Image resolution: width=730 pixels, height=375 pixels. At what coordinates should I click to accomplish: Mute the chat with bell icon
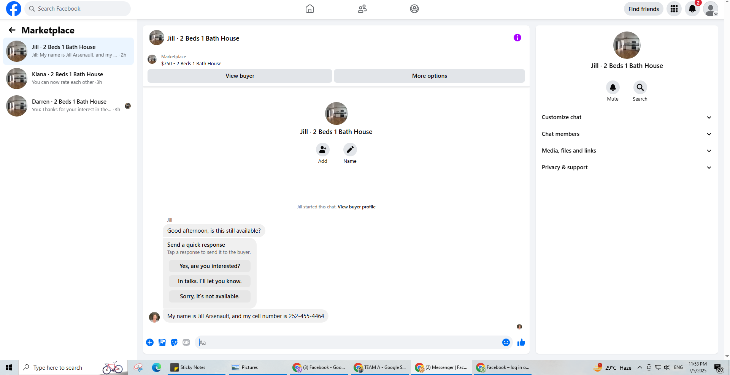pos(613,87)
